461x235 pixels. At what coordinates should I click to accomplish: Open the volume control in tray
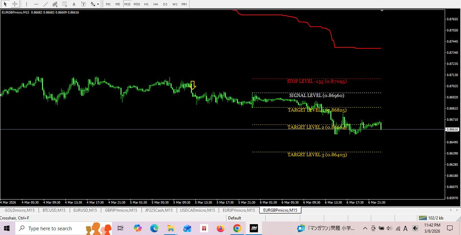pyautogui.click(x=389, y=228)
